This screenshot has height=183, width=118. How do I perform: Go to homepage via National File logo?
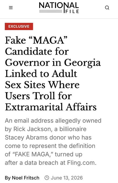coord(59,8)
